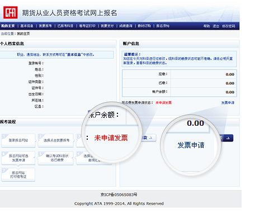Viewport: 269px width, 216px height.
Task: Click the red exam site logo
Action: [11, 12]
